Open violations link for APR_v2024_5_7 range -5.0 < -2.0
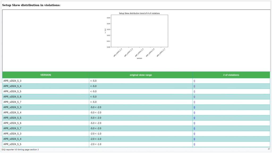Screen dimensions: 272x153 pyautogui.click(x=194, y=129)
